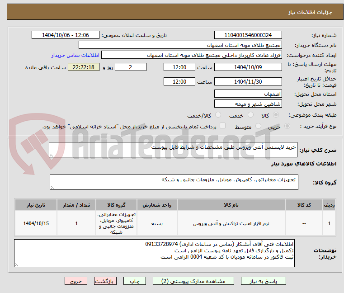Click the استان محل تحویل field اصفهان
The image size is (344, 293).
(x=248, y=94)
